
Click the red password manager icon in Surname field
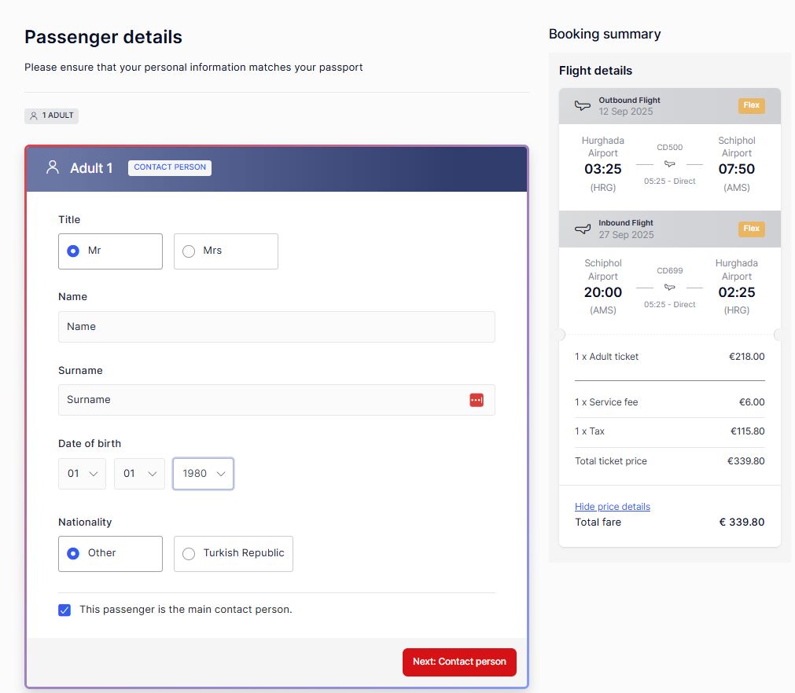(476, 400)
